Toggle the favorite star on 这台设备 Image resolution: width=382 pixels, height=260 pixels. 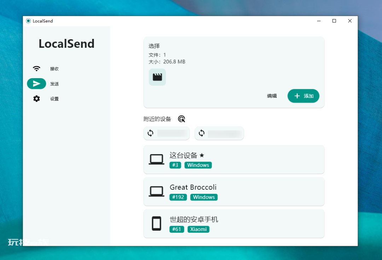coord(202,155)
